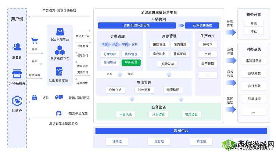Viewport: 276px width, 152px height.
Task: Click the 采买 label
Action: (x=34, y=61)
